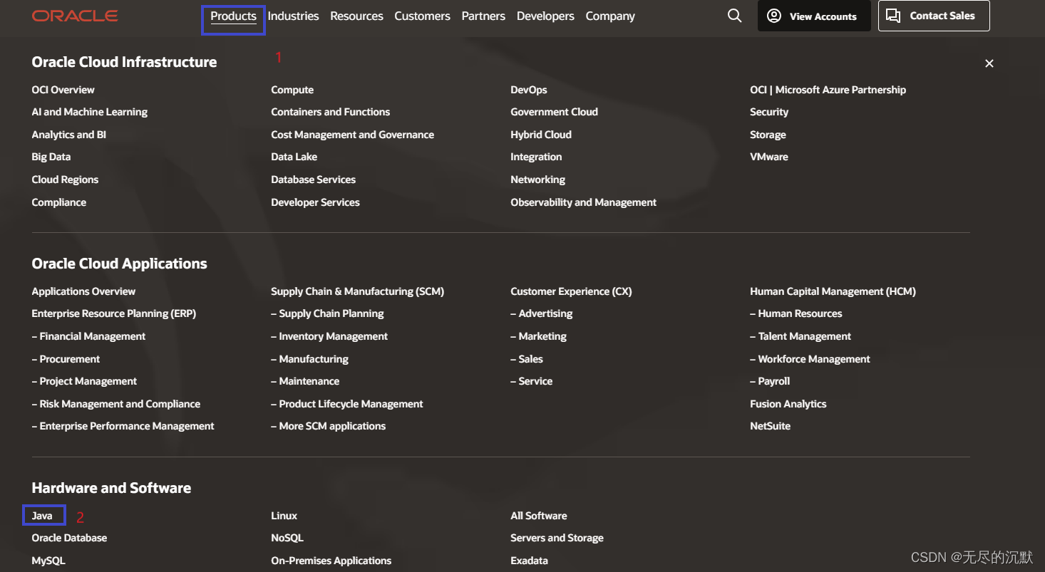1045x572 pixels.
Task: Open Developer Services
Action: tap(315, 202)
